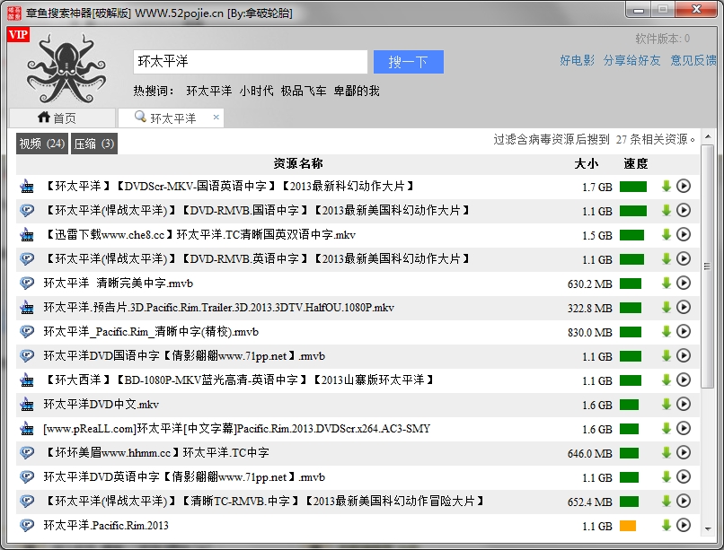Filter results by 视频 (24)
Screen dimensions: 724x550
42,144
